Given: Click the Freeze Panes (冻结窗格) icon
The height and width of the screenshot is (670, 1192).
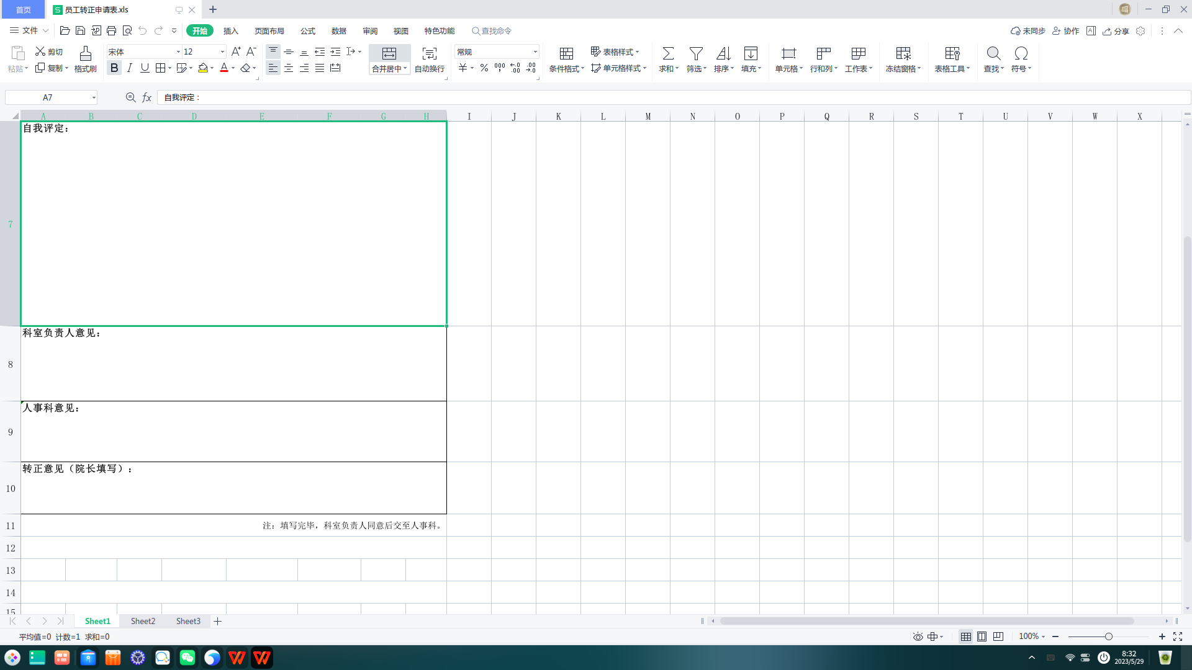Looking at the screenshot, I should [x=903, y=54].
